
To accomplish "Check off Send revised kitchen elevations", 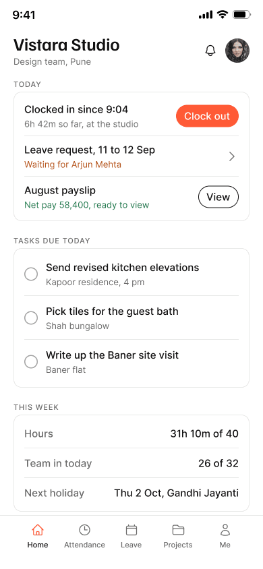I will click(x=31, y=274).
